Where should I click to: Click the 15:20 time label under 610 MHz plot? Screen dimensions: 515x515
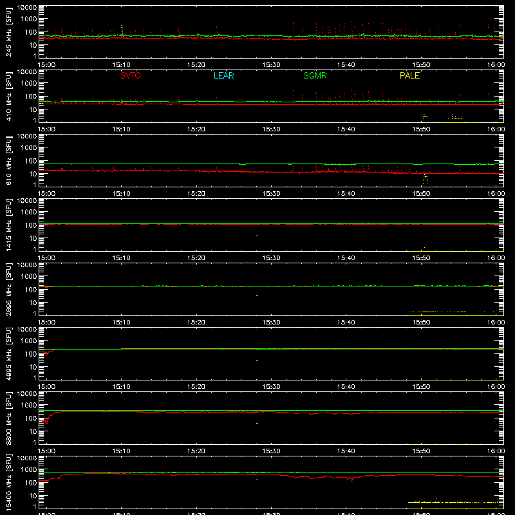tap(196, 194)
